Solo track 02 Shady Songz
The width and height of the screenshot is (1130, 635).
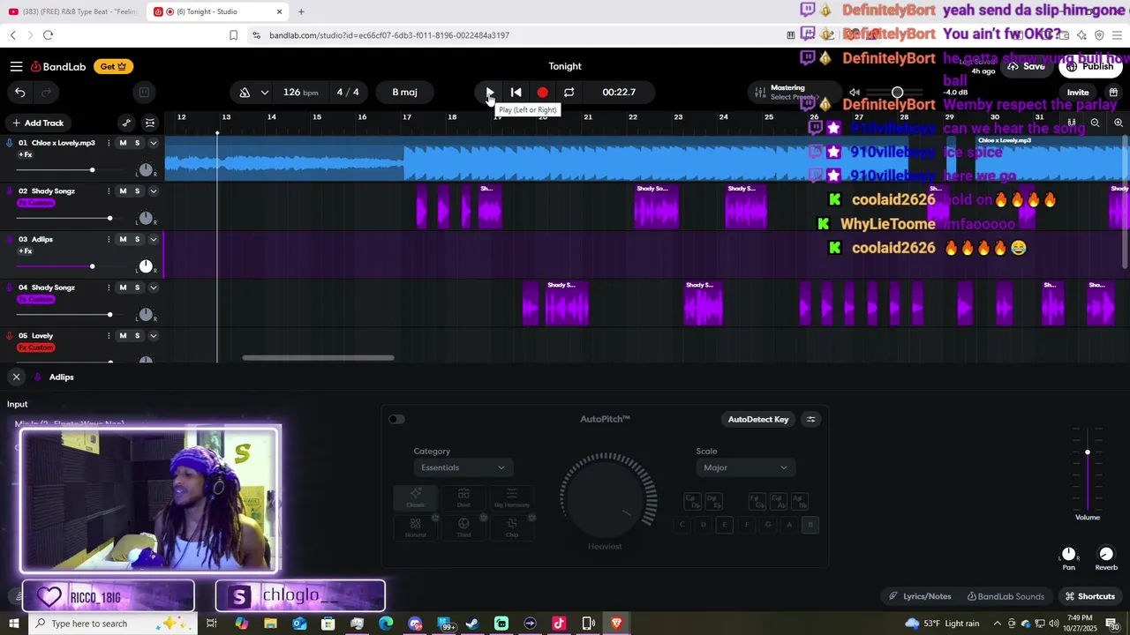[x=137, y=191]
